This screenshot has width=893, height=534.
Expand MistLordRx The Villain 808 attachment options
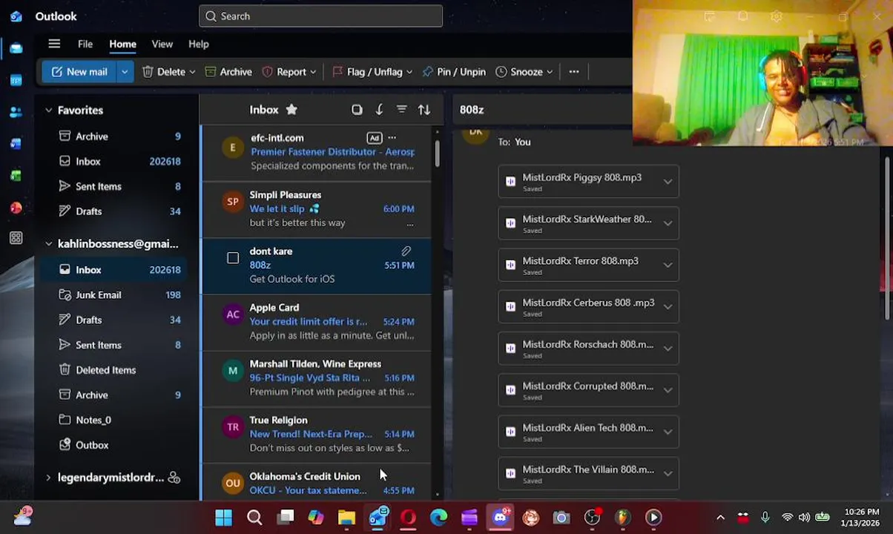668,474
